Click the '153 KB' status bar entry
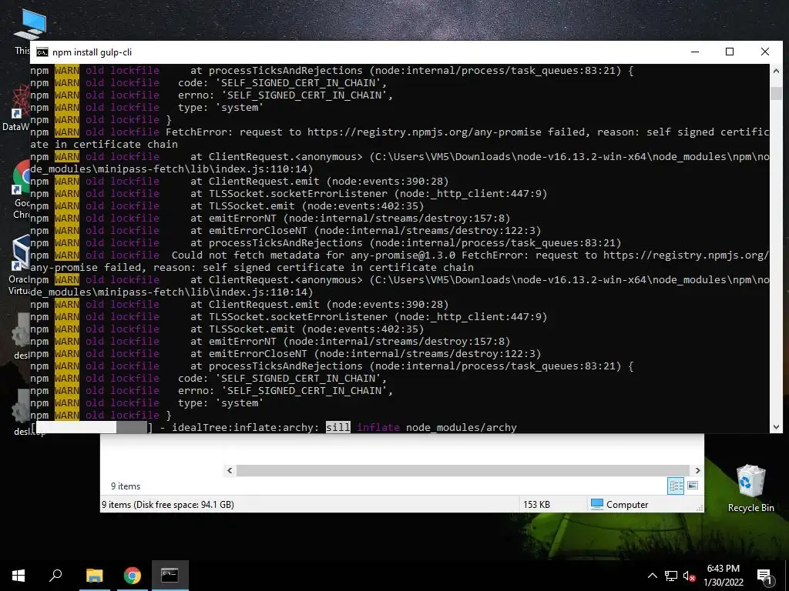789x591 pixels. click(536, 504)
